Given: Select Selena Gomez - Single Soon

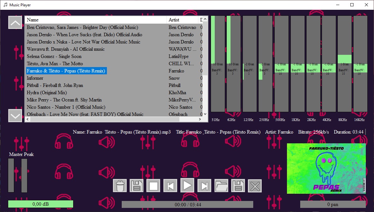Looking at the screenshot, I should [x=54, y=56].
